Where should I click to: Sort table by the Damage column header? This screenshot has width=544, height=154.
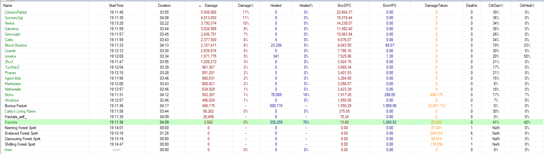[x=211, y=5]
